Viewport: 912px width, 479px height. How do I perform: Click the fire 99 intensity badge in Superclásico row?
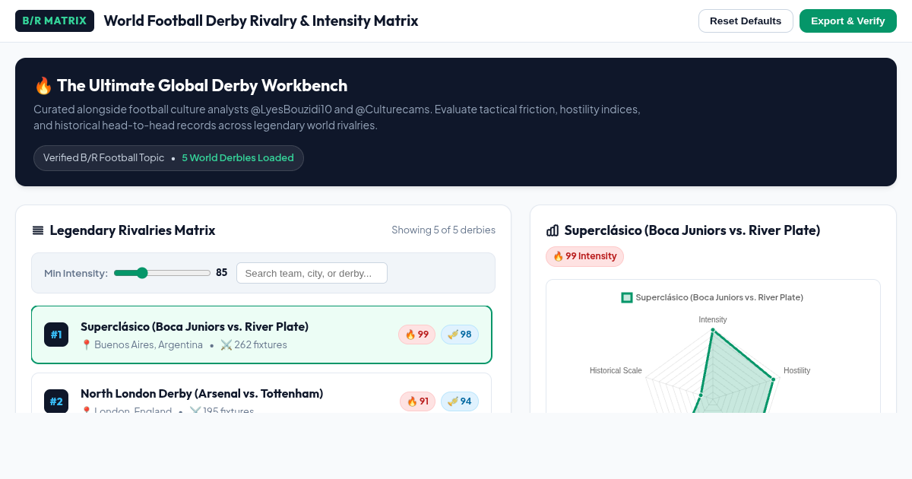click(x=416, y=335)
